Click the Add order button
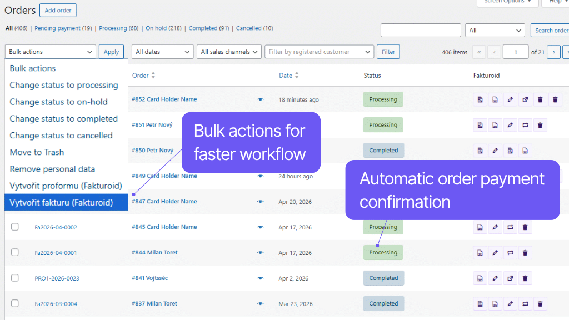The height and width of the screenshot is (320, 569). point(58,10)
